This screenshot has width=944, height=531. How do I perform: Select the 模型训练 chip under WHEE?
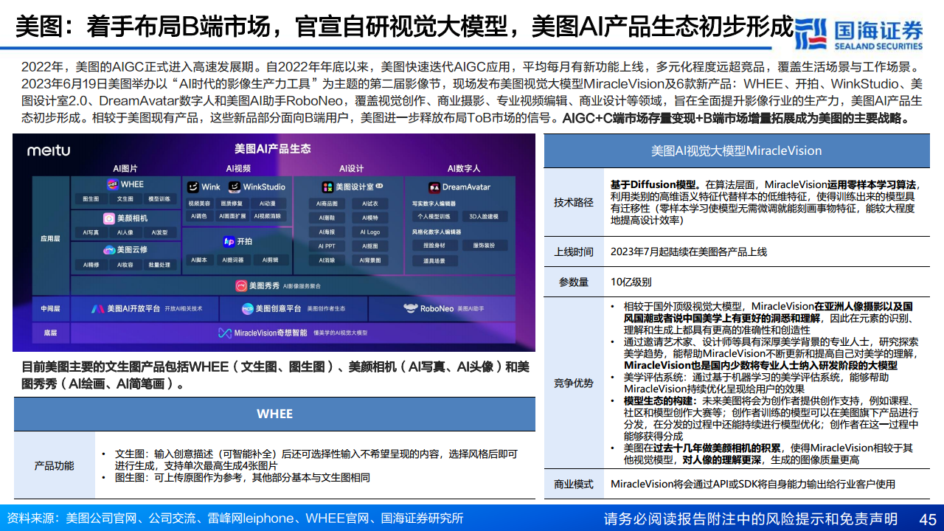159,199
